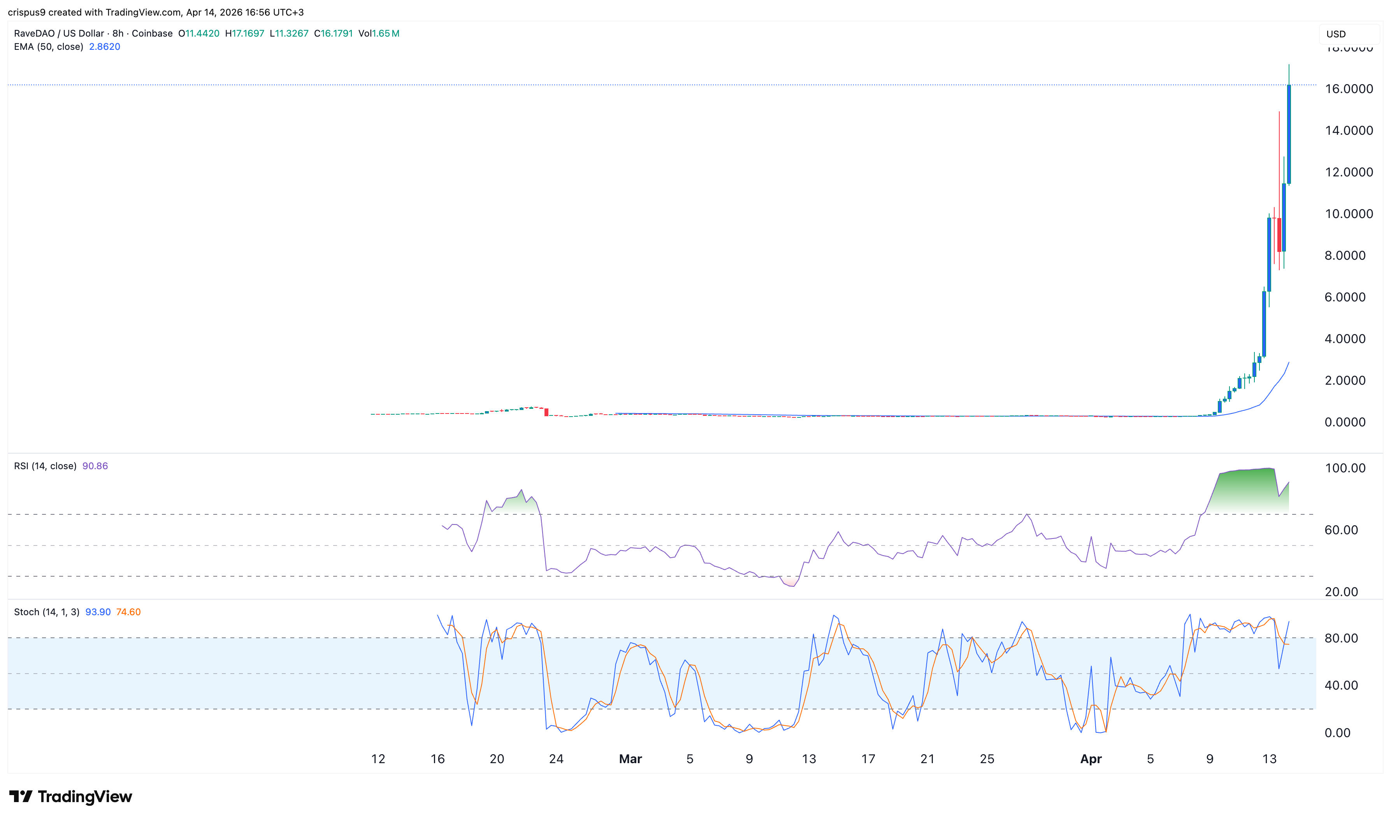Click the blue Stoch value 93.90
1391x820 pixels.
(x=98, y=612)
